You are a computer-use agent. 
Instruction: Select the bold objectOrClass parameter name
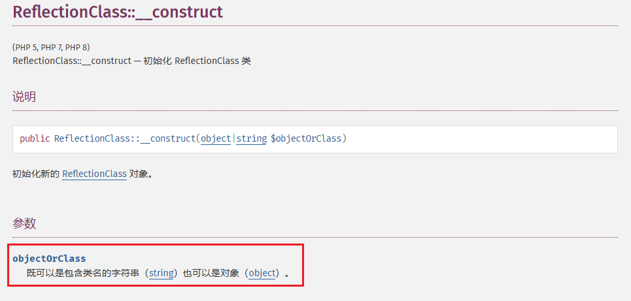[x=49, y=259]
